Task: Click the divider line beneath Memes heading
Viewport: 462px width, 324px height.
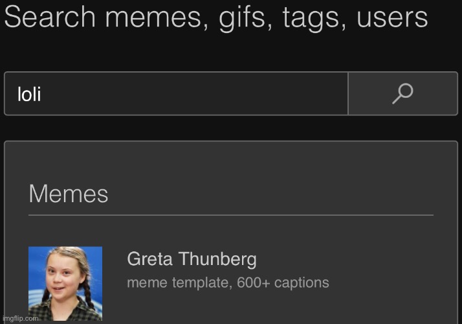Action: point(231,215)
